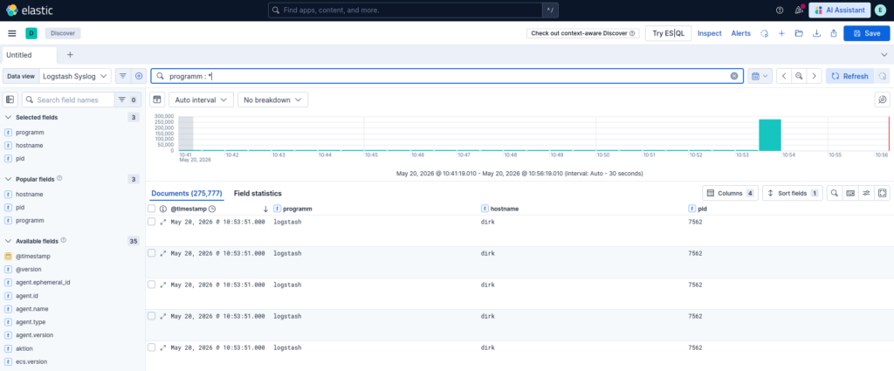Screen dimensions: 894x371
Task: Click the Try ES|QL button
Action: [x=668, y=34]
